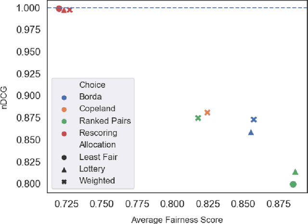Select the green Ranked Pairs legend swatch
The image size is (308, 224).
coord(64,121)
